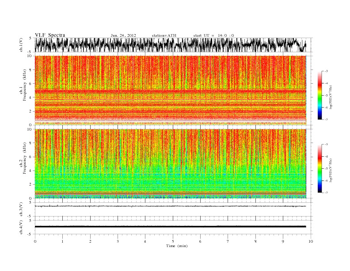Click the '4' kHz tick on ch.2 frequency axis
Viewport: 350px width, 271px height.
30,170
